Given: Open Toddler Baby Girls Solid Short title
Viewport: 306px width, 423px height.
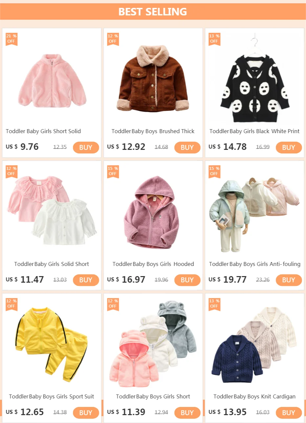Looking at the screenshot, I should (x=52, y=264).
